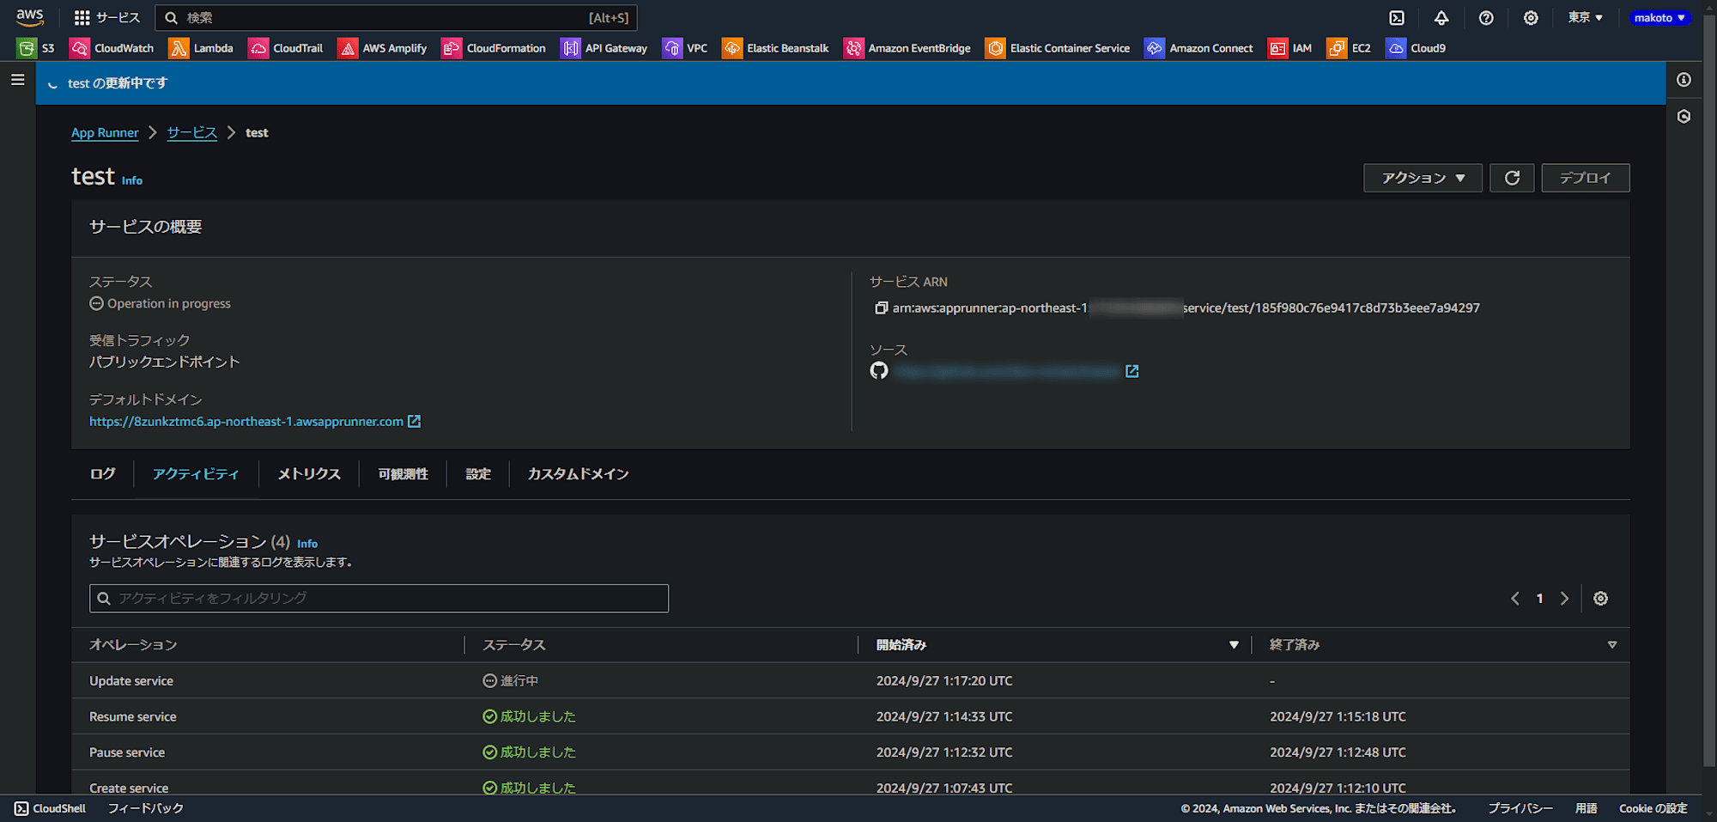Screen dimensions: 1717x822
Task: Sort by 終了済み column arrow
Action: pyautogui.click(x=1612, y=645)
